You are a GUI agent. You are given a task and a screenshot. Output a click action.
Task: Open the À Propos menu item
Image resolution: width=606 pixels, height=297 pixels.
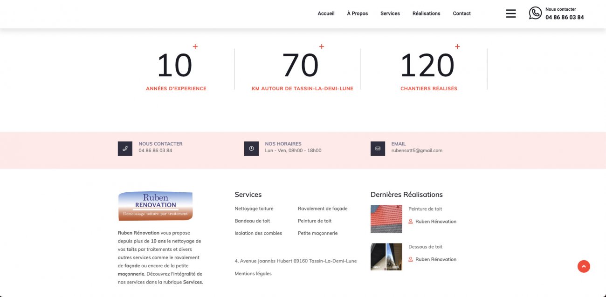point(357,13)
